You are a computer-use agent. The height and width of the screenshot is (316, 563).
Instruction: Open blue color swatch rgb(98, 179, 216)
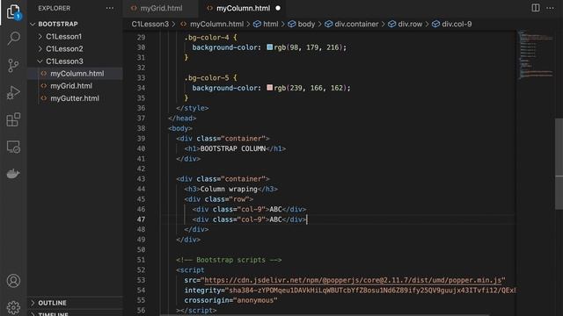[x=270, y=47]
